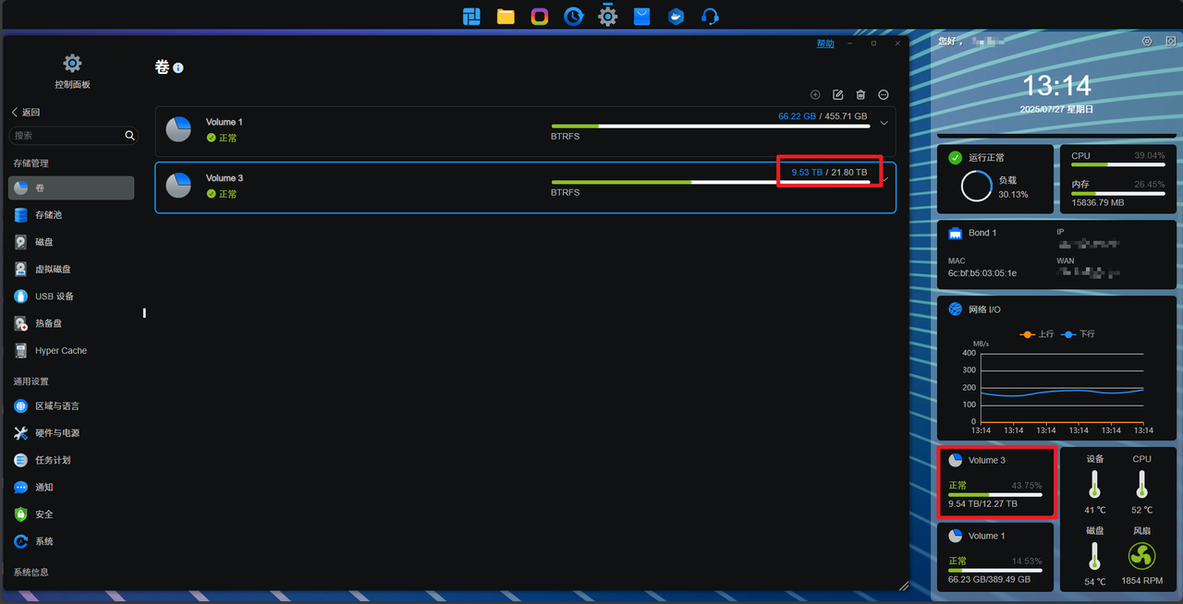Click the 返回 back link
Screen dimensions: 1183x604
[26, 112]
